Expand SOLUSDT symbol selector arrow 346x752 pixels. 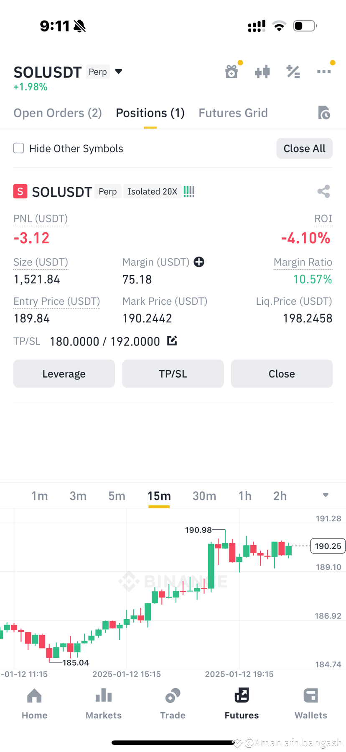point(119,72)
